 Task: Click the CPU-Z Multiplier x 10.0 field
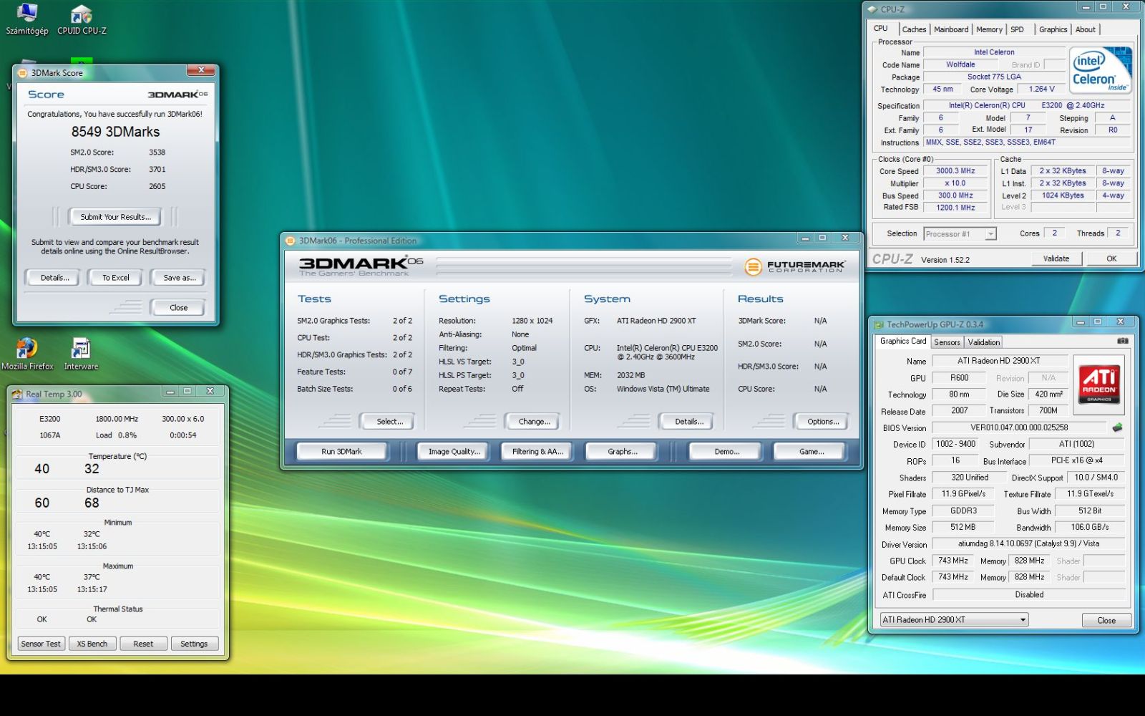(x=955, y=183)
